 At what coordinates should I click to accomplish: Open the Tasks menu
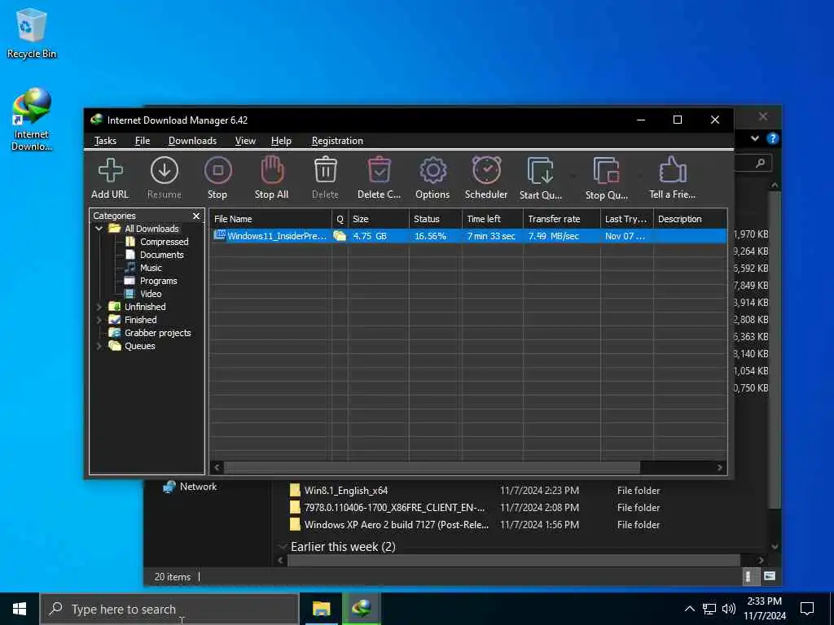click(105, 141)
